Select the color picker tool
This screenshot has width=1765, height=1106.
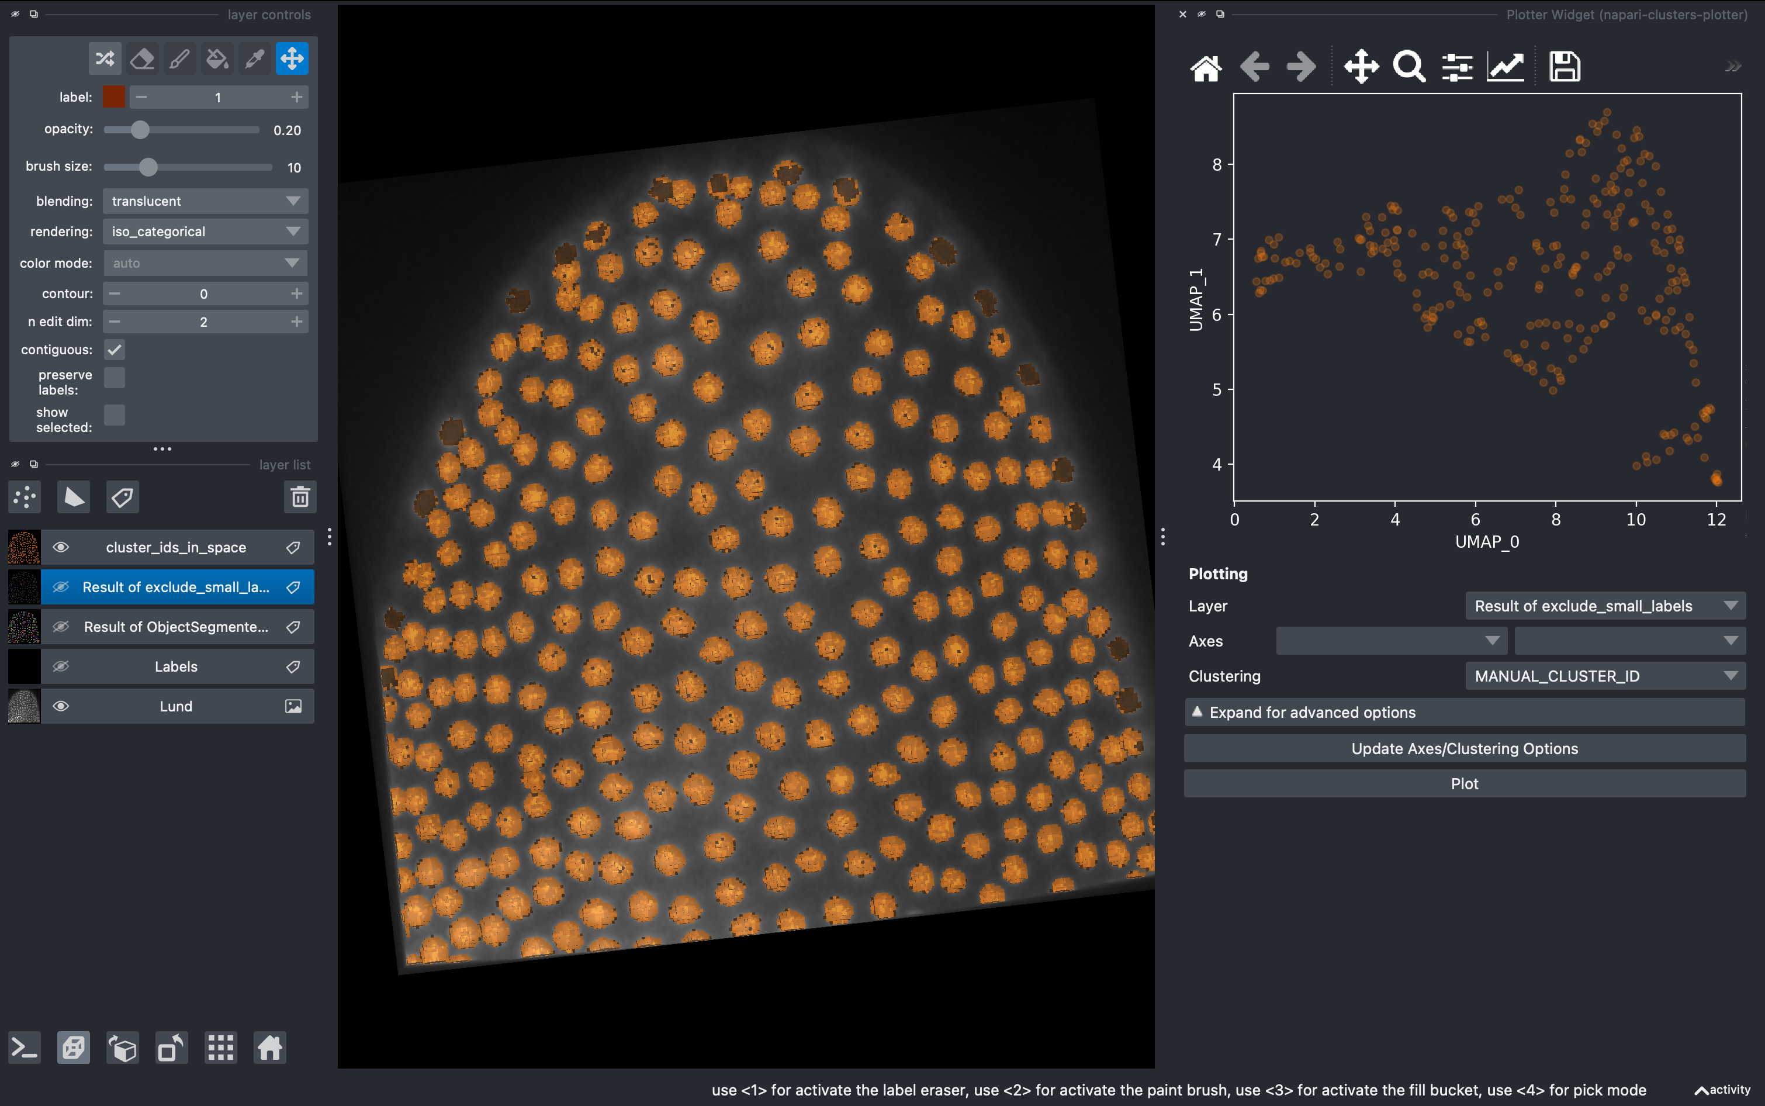click(x=254, y=58)
